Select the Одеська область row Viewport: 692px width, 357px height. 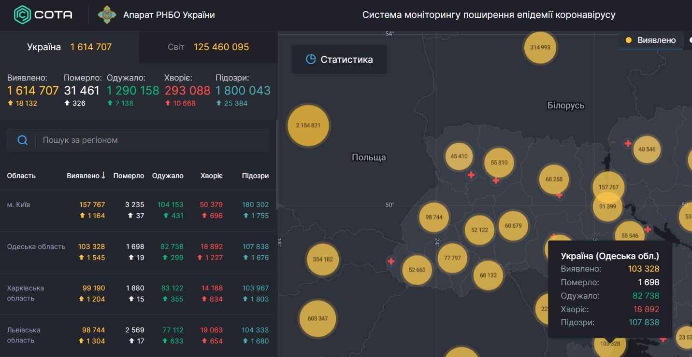tap(138, 252)
